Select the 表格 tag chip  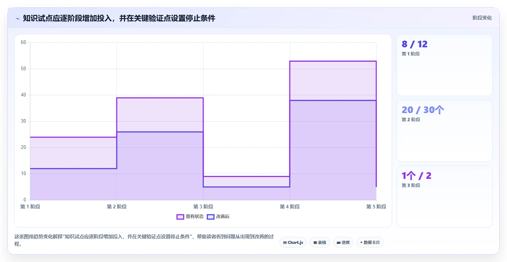pos(320,242)
